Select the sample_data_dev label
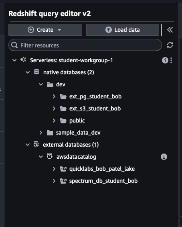This screenshot has width=182, height=227. click(x=78, y=133)
